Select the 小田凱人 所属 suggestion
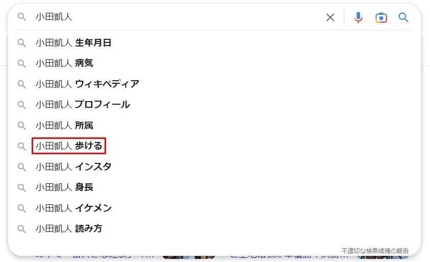Image resolution: width=430 pixels, height=262 pixels. point(64,125)
